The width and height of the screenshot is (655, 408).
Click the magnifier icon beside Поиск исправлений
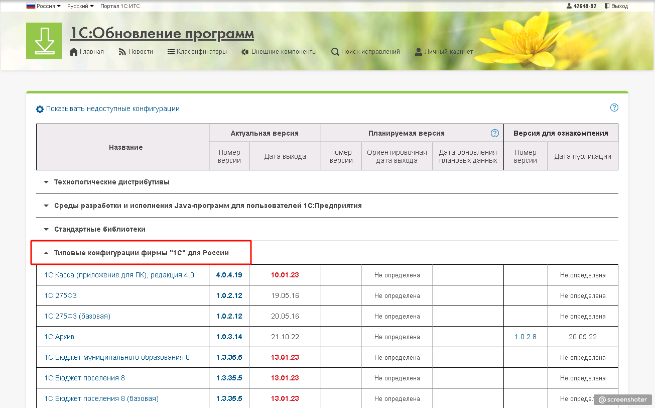pos(335,52)
